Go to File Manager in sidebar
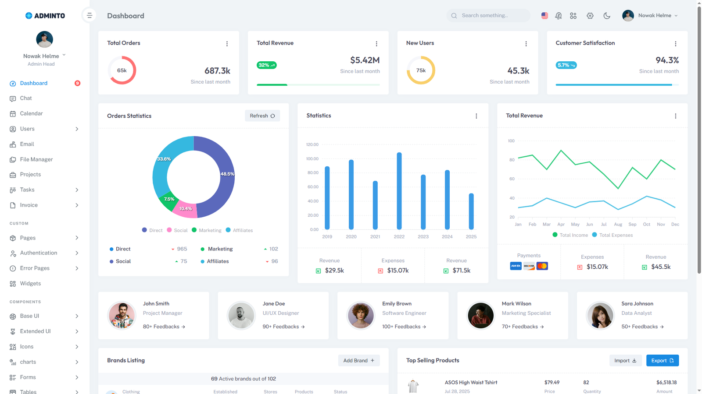The height and width of the screenshot is (394, 702). tap(36, 159)
